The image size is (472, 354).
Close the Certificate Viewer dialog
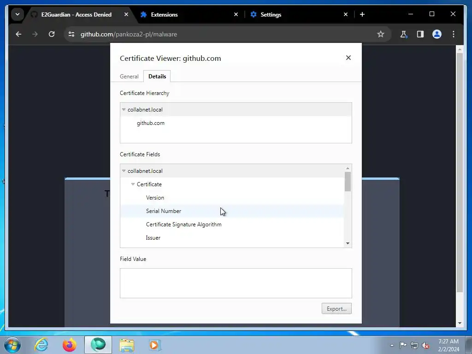tap(348, 58)
